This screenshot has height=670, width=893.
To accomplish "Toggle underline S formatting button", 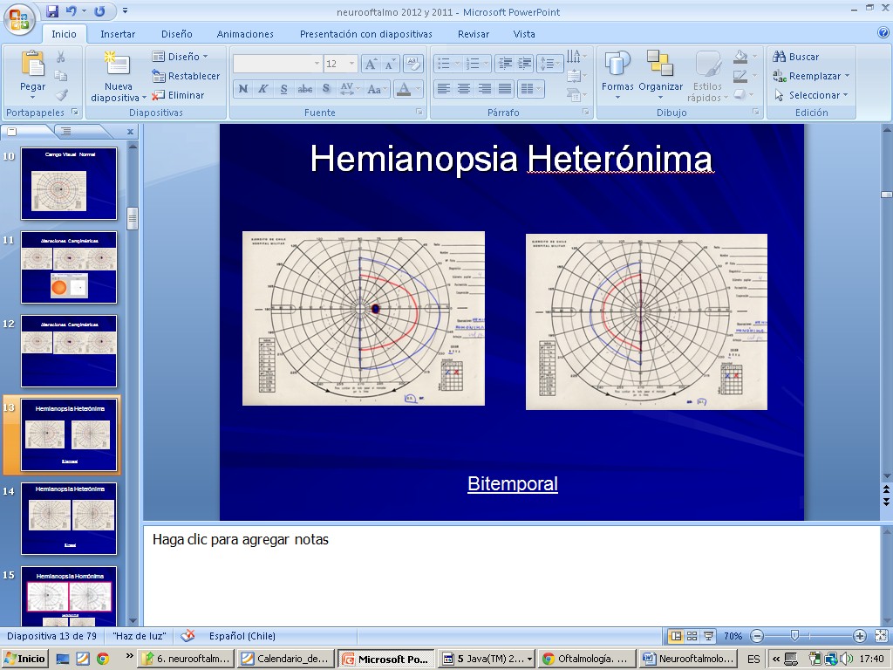I will (x=283, y=89).
